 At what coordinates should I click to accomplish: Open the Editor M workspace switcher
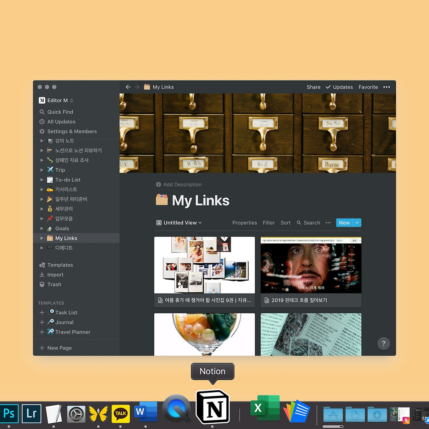56,100
